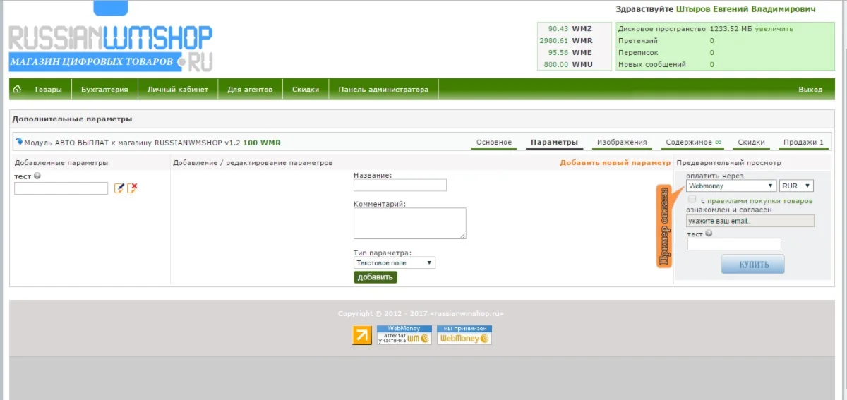Click the help icon next to тест in preview panel
The image size is (847, 400).
708,234
